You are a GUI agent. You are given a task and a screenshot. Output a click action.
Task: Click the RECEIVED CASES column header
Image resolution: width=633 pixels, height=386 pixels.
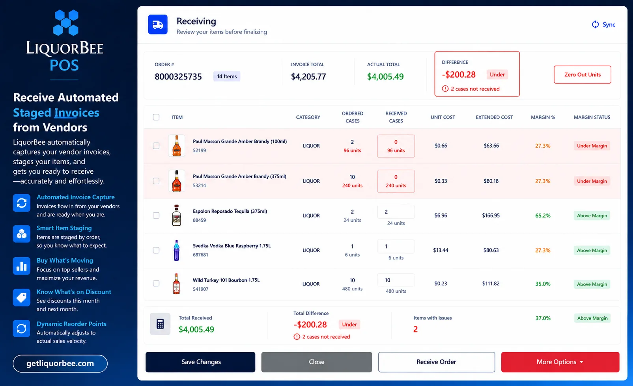pyautogui.click(x=396, y=117)
